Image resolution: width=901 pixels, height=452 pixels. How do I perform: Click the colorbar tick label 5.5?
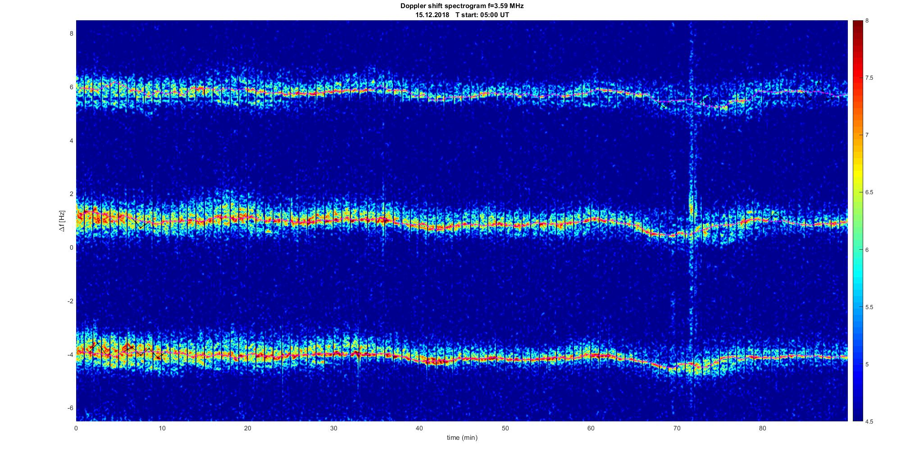869,307
